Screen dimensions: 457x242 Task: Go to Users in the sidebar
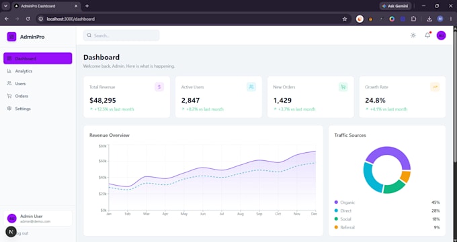click(x=38, y=84)
